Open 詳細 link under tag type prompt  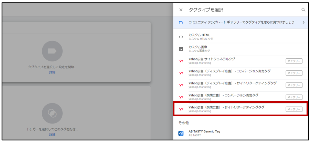pyautogui.click(x=52, y=72)
